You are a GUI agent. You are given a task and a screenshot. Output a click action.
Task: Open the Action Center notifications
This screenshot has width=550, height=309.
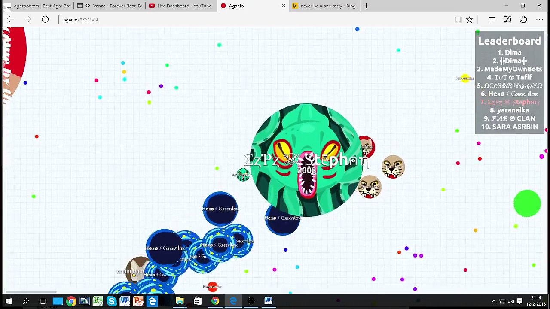pyautogui.click(x=519, y=301)
